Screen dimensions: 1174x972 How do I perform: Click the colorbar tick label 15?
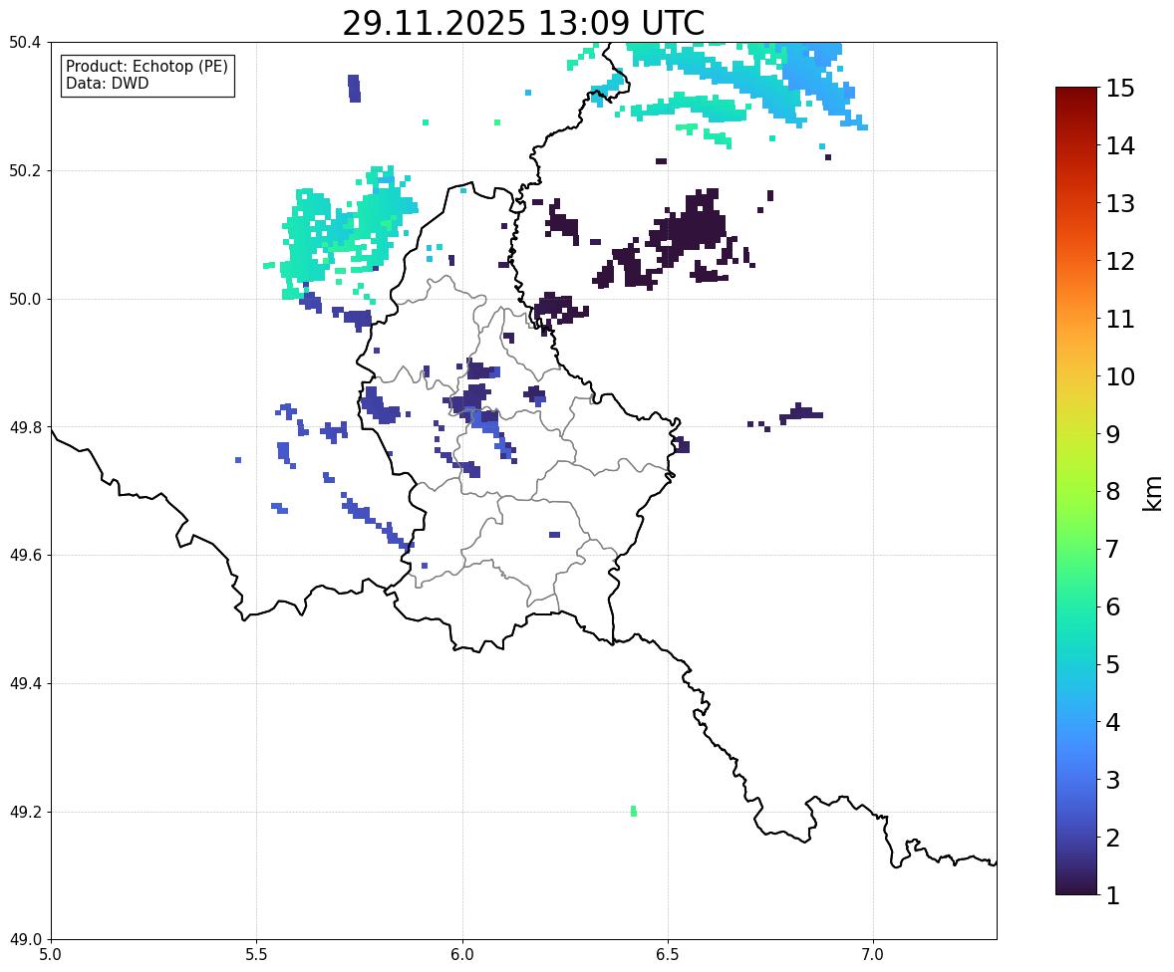[1120, 89]
